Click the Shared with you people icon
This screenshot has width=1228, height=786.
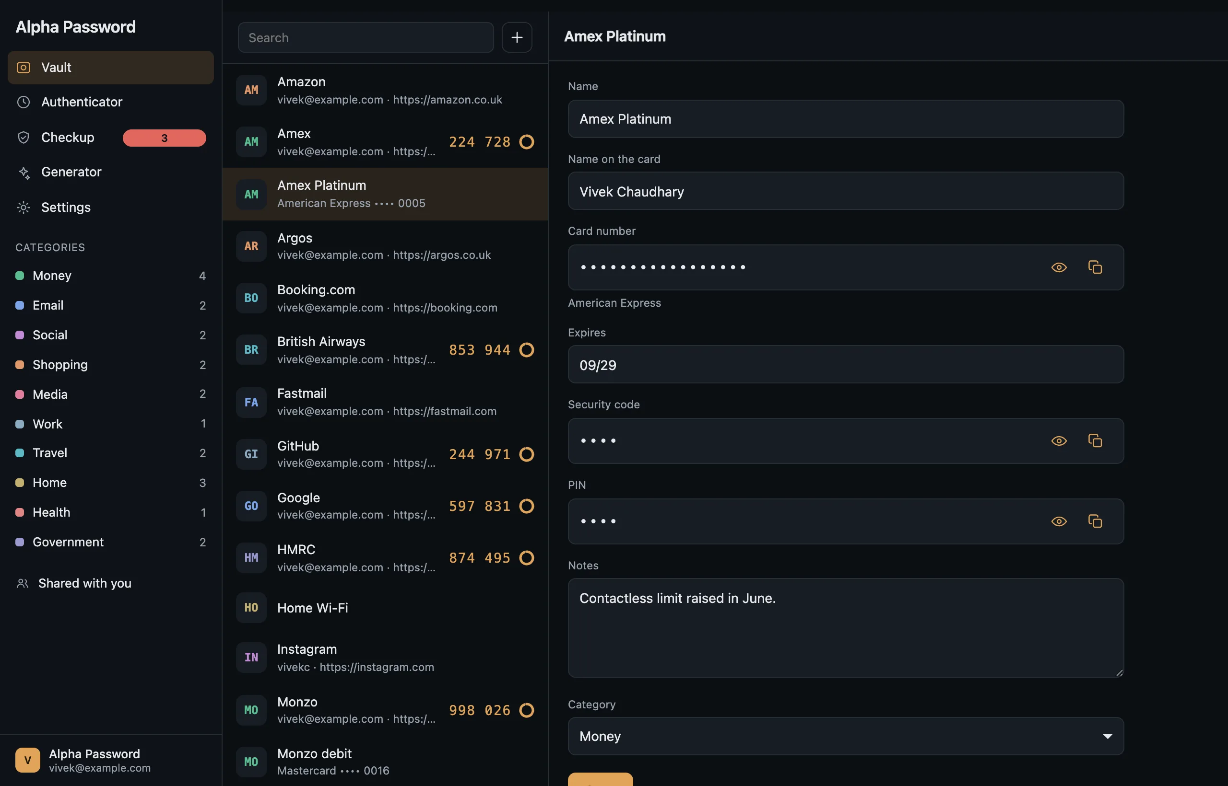[23, 583]
